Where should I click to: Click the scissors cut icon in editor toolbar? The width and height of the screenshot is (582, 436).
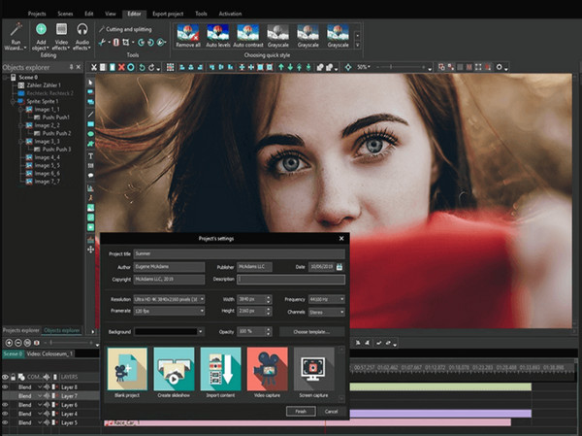(x=94, y=67)
